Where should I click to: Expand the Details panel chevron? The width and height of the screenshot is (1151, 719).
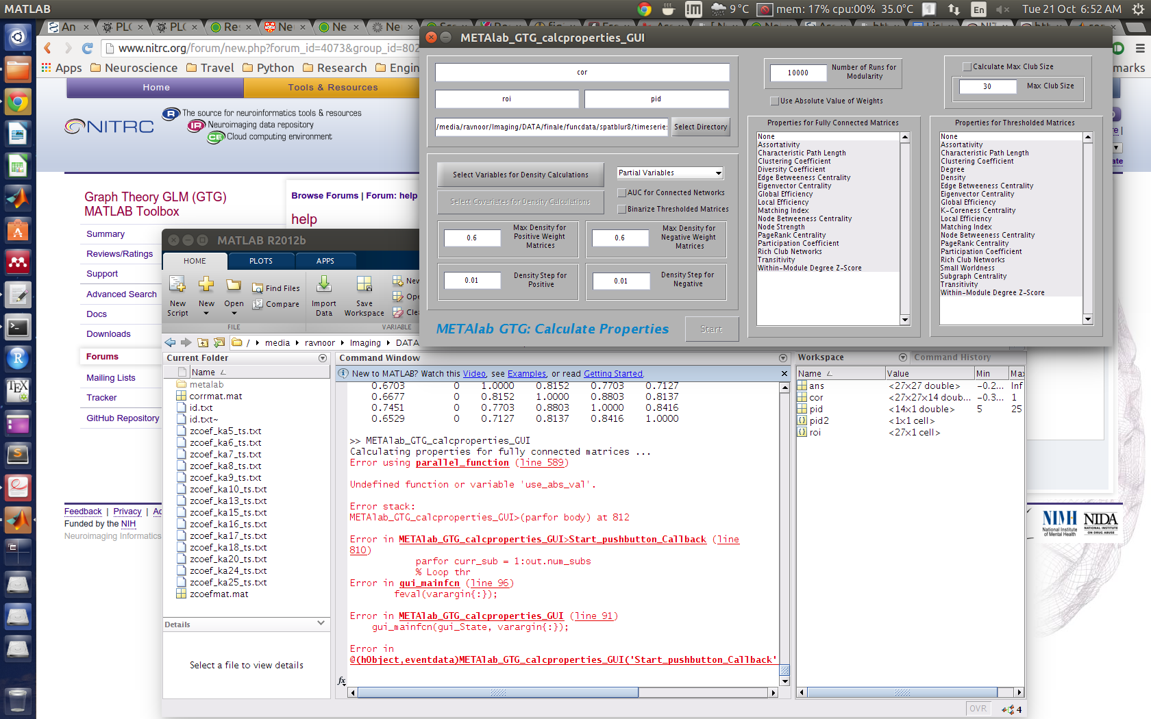[321, 623]
